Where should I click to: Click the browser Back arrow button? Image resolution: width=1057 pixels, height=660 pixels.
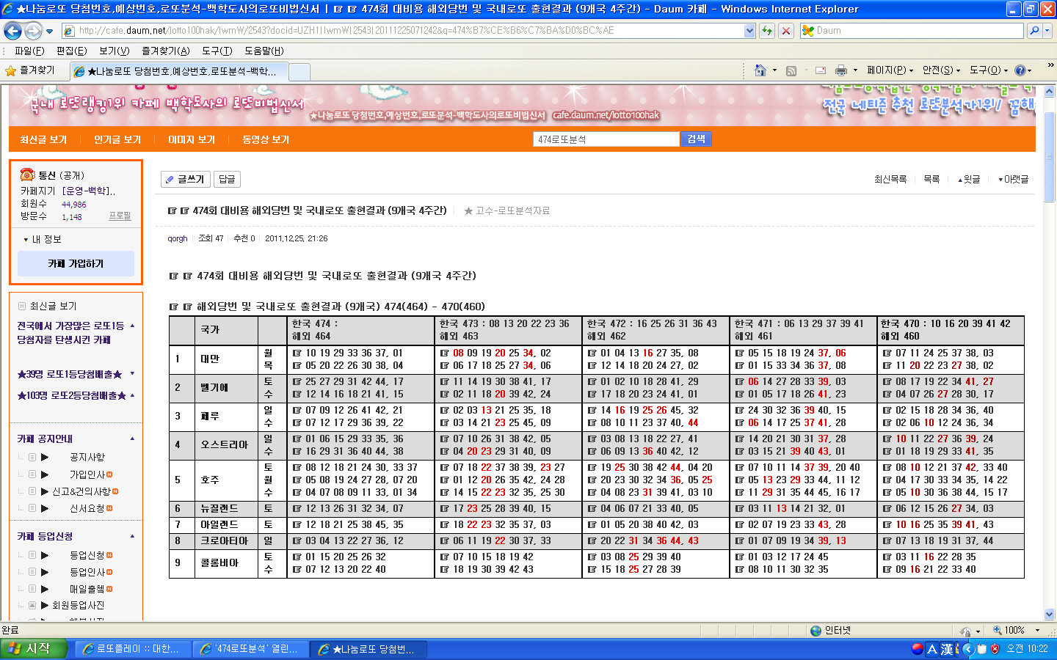[x=12, y=31]
